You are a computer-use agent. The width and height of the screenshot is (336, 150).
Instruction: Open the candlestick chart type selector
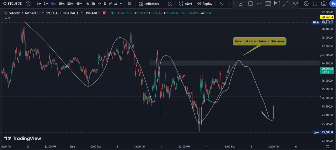click(130, 4)
